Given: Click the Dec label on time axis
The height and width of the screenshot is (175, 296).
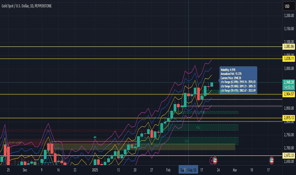Looking at the screenshot, I should (25, 170).
